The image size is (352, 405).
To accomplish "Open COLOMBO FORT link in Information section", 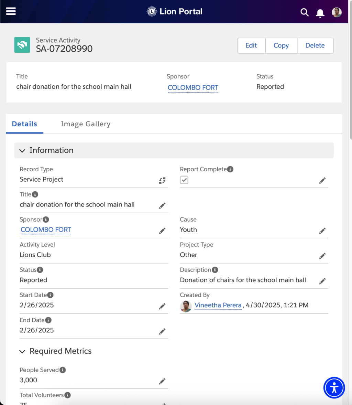I will coord(46,230).
